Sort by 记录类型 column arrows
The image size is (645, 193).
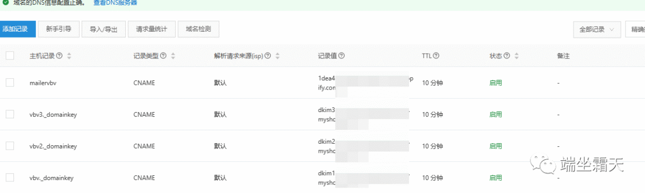tap(173, 56)
